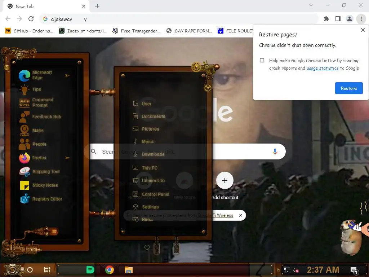Select Connect To in start menu

(x=149, y=181)
